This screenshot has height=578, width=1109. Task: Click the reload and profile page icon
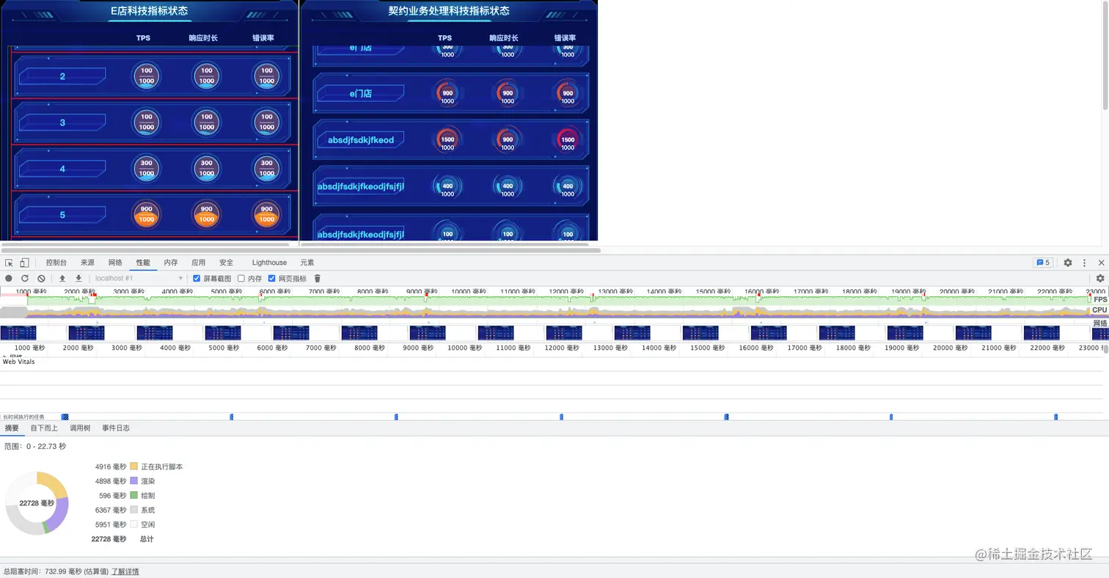click(25, 279)
